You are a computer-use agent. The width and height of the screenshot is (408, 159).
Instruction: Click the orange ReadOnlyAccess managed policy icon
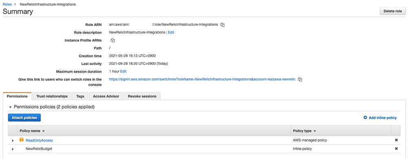point(22,140)
